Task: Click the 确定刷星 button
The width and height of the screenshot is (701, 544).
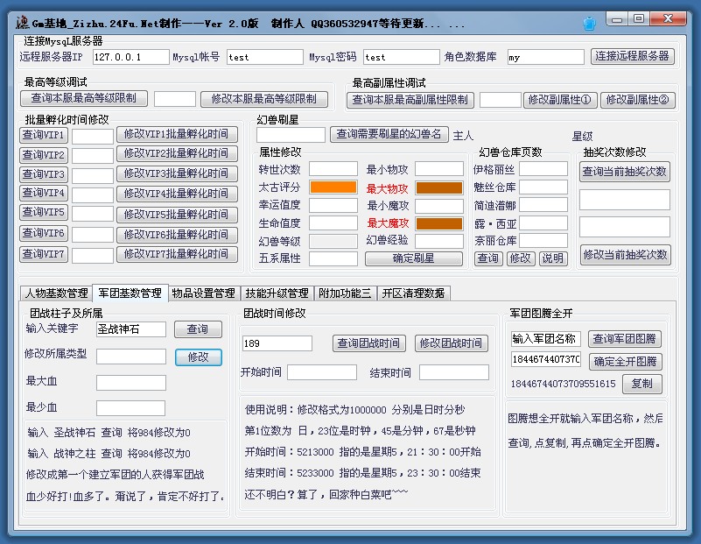Action: (x=414, y=258)
